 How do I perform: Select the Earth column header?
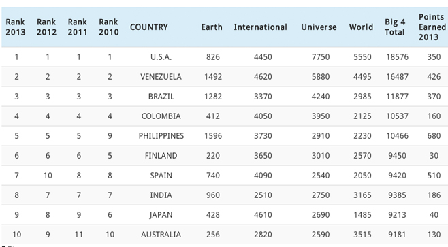click(212, 27)
